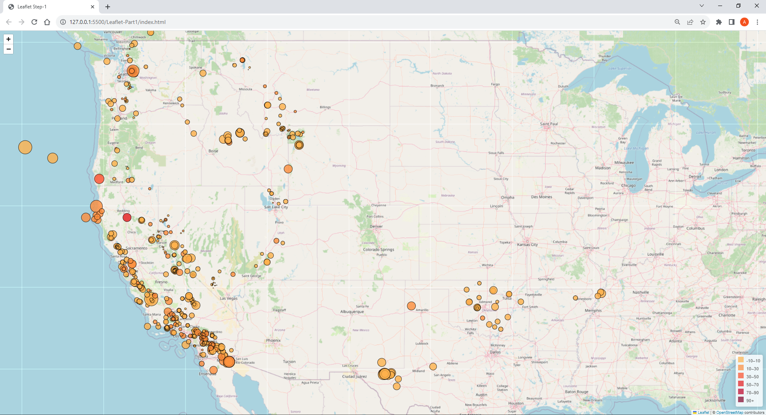Bookmark this page with star icon
The height and width of the screenshot is (415, 766).
[x=703, y=22]
